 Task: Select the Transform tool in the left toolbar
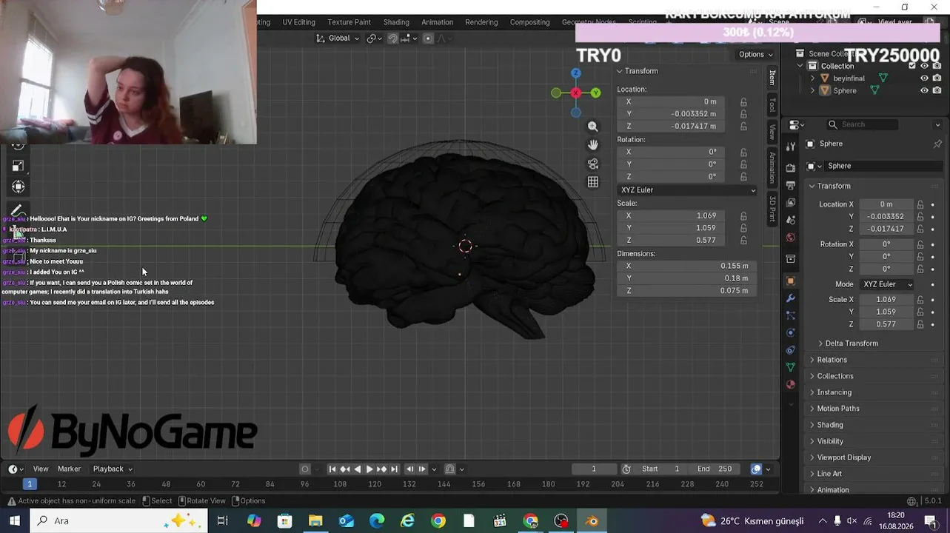tap(19, 187)
